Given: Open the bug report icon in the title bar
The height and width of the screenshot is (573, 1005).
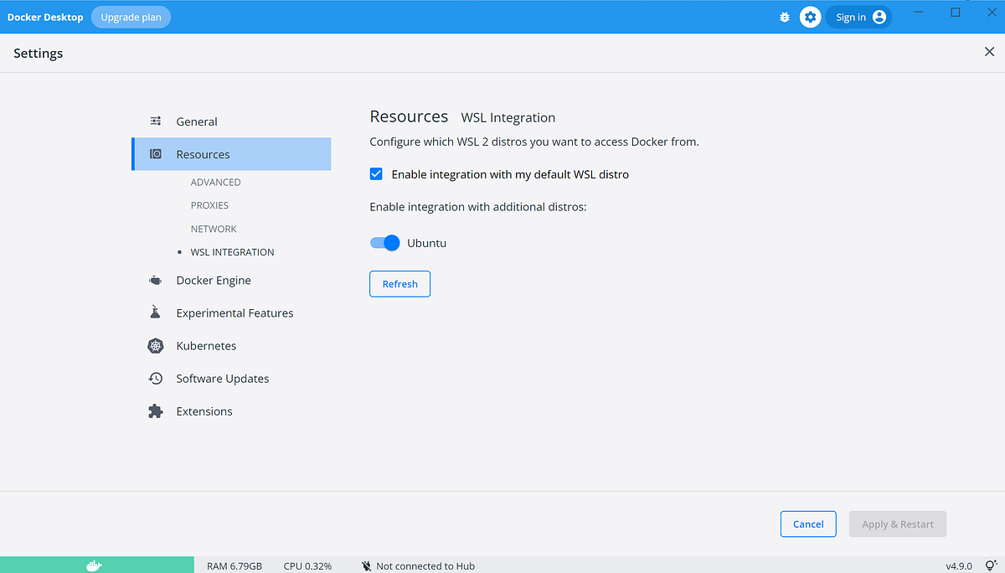Looking at the screenshot, I should [x=784, y=16].
